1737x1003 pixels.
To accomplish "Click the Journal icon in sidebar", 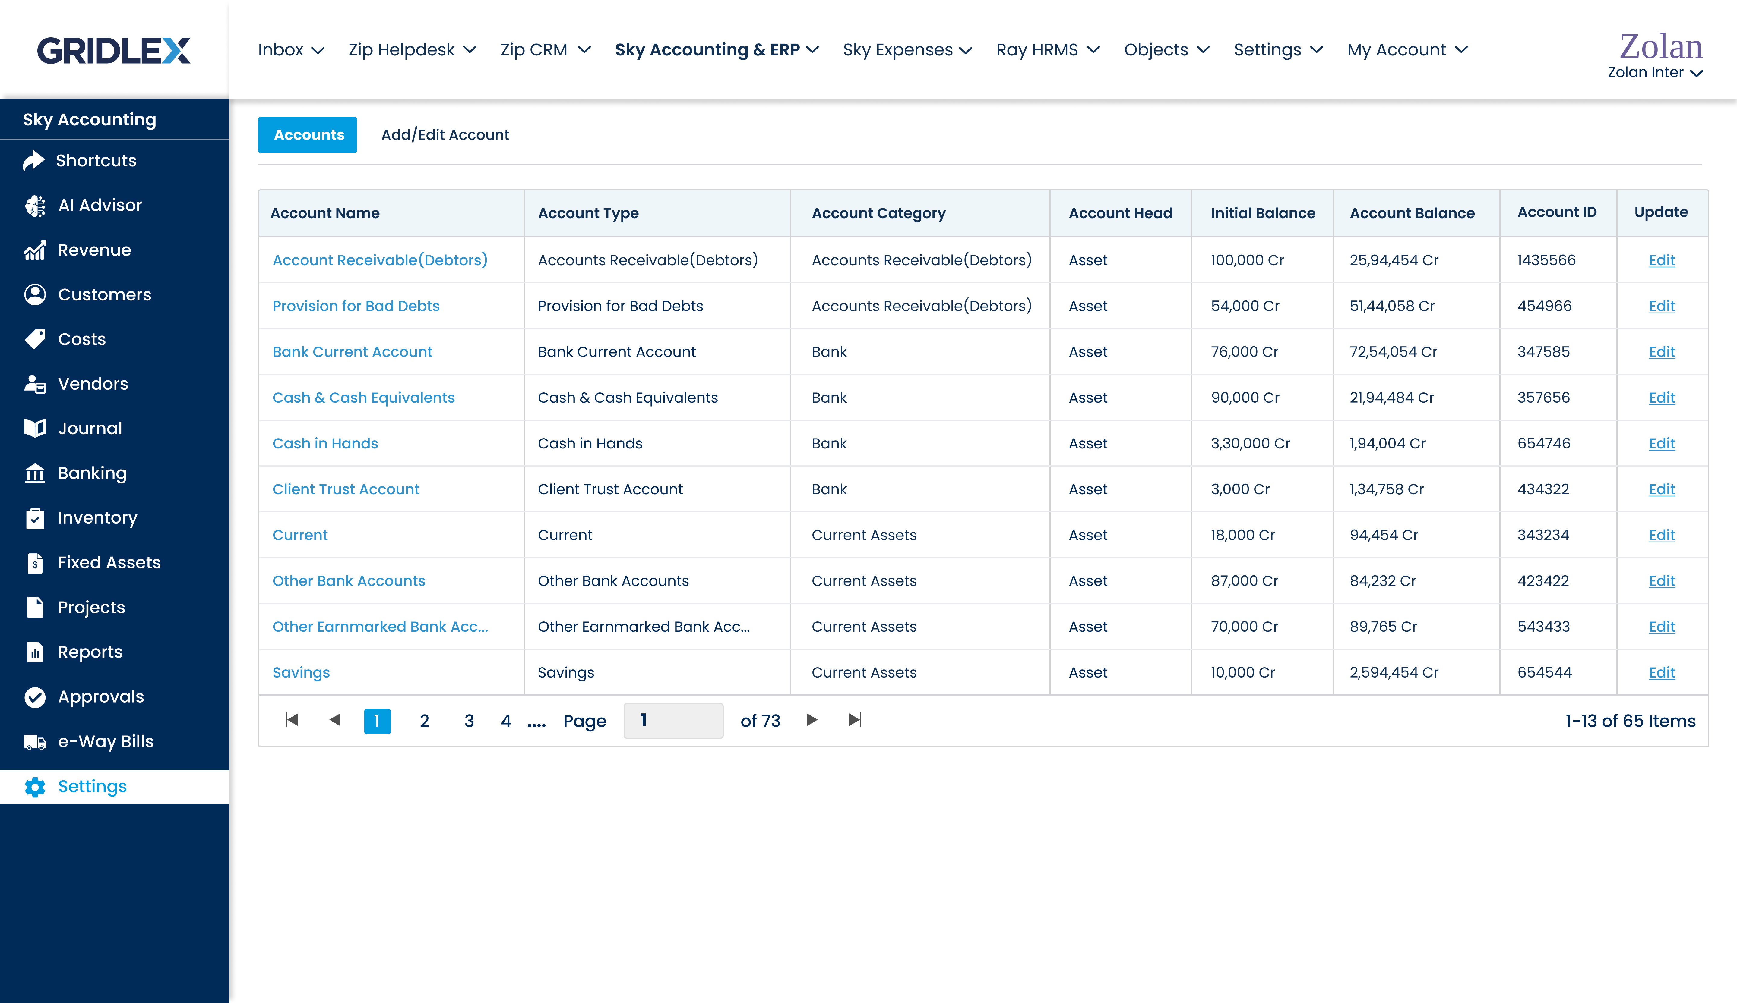I will (x=33, y=427).
